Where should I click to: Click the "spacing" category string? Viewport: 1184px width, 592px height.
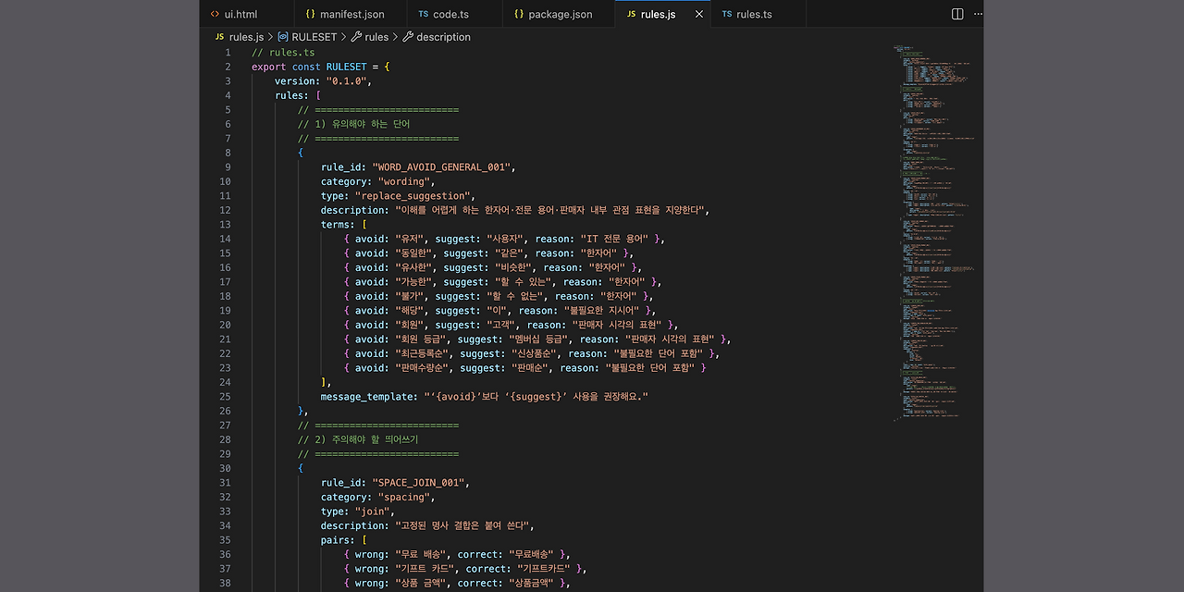[x=403, y=497]
